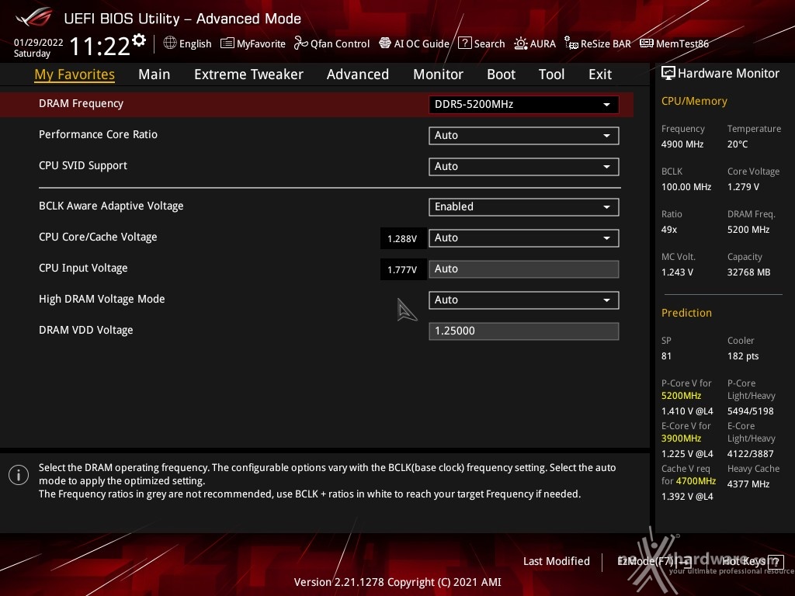Open the DRAM Frequency dropdown
The width and height of the screenshot is (795, 596).
click(x=524, y=105)
